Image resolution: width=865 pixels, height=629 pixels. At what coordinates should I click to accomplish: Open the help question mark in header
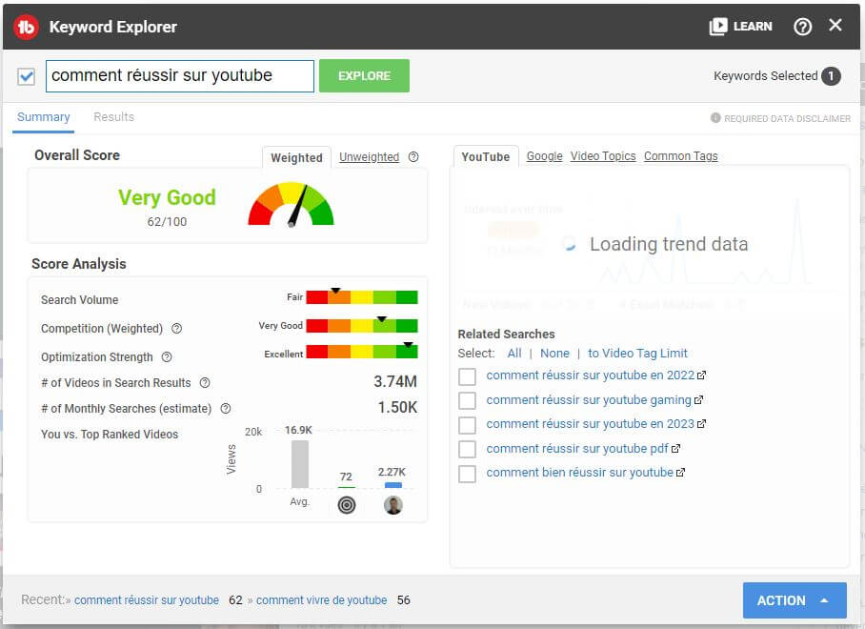(x=802, y=26)
